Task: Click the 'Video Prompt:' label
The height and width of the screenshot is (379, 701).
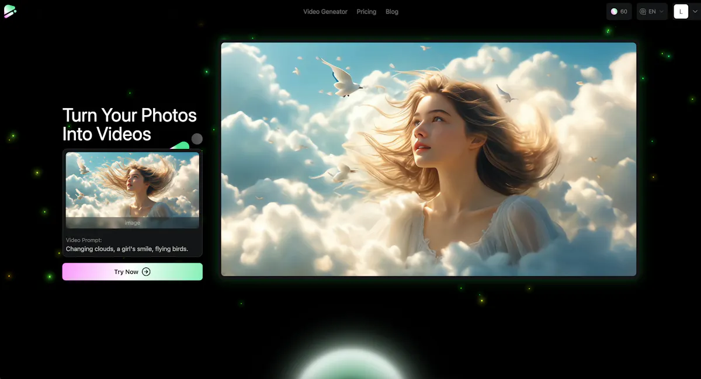Action: point(84,240)
